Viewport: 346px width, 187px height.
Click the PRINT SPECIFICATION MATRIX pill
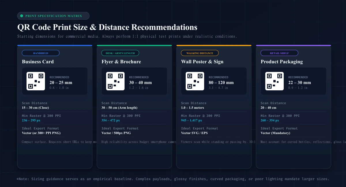53,16
